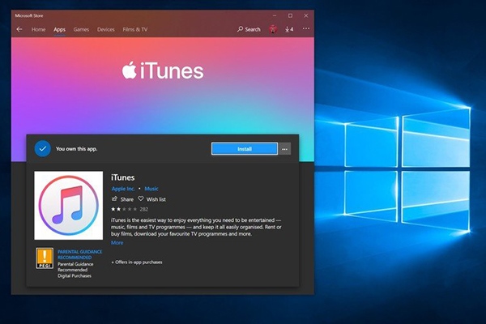486x324 pixels.
Task: Open the downloads and updates icon
Action: pyautogui.click(x=289, y=29)
